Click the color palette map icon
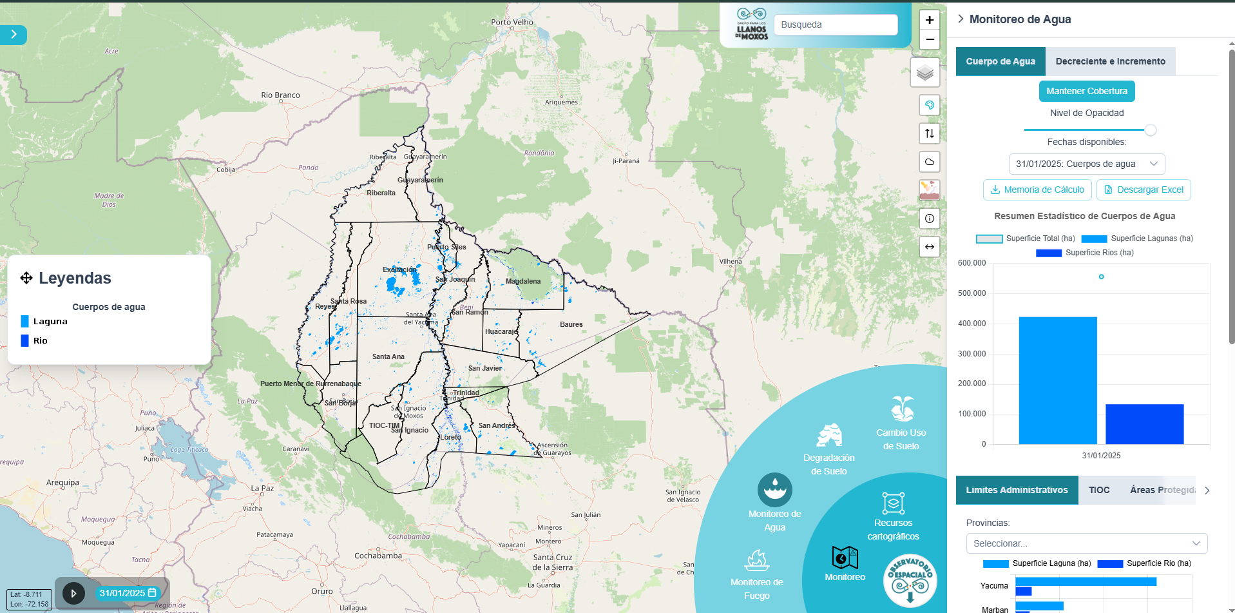 (929, 105)
